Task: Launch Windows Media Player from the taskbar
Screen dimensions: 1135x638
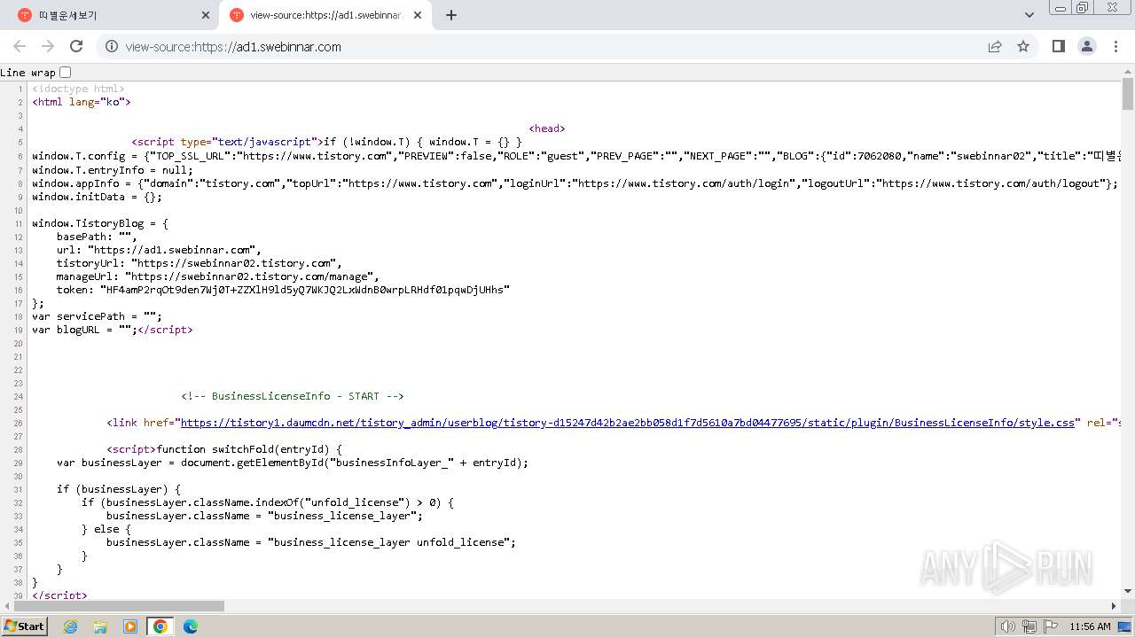Action: coord(130,626)
